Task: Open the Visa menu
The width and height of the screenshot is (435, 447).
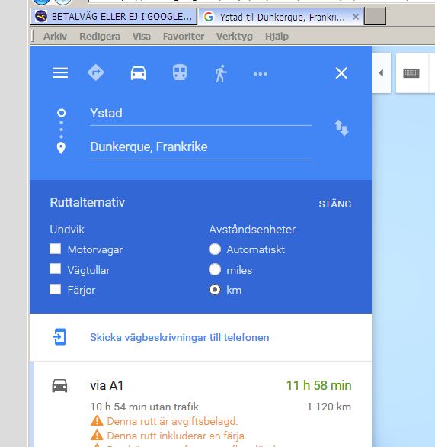Action: click(x=142, y=37)
